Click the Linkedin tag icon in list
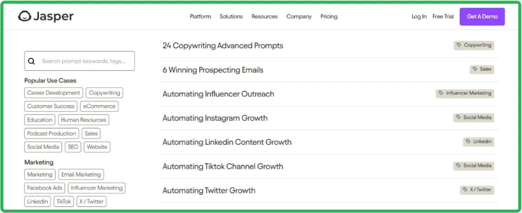The width and height of the screenshot is (522, 213). 468,141
